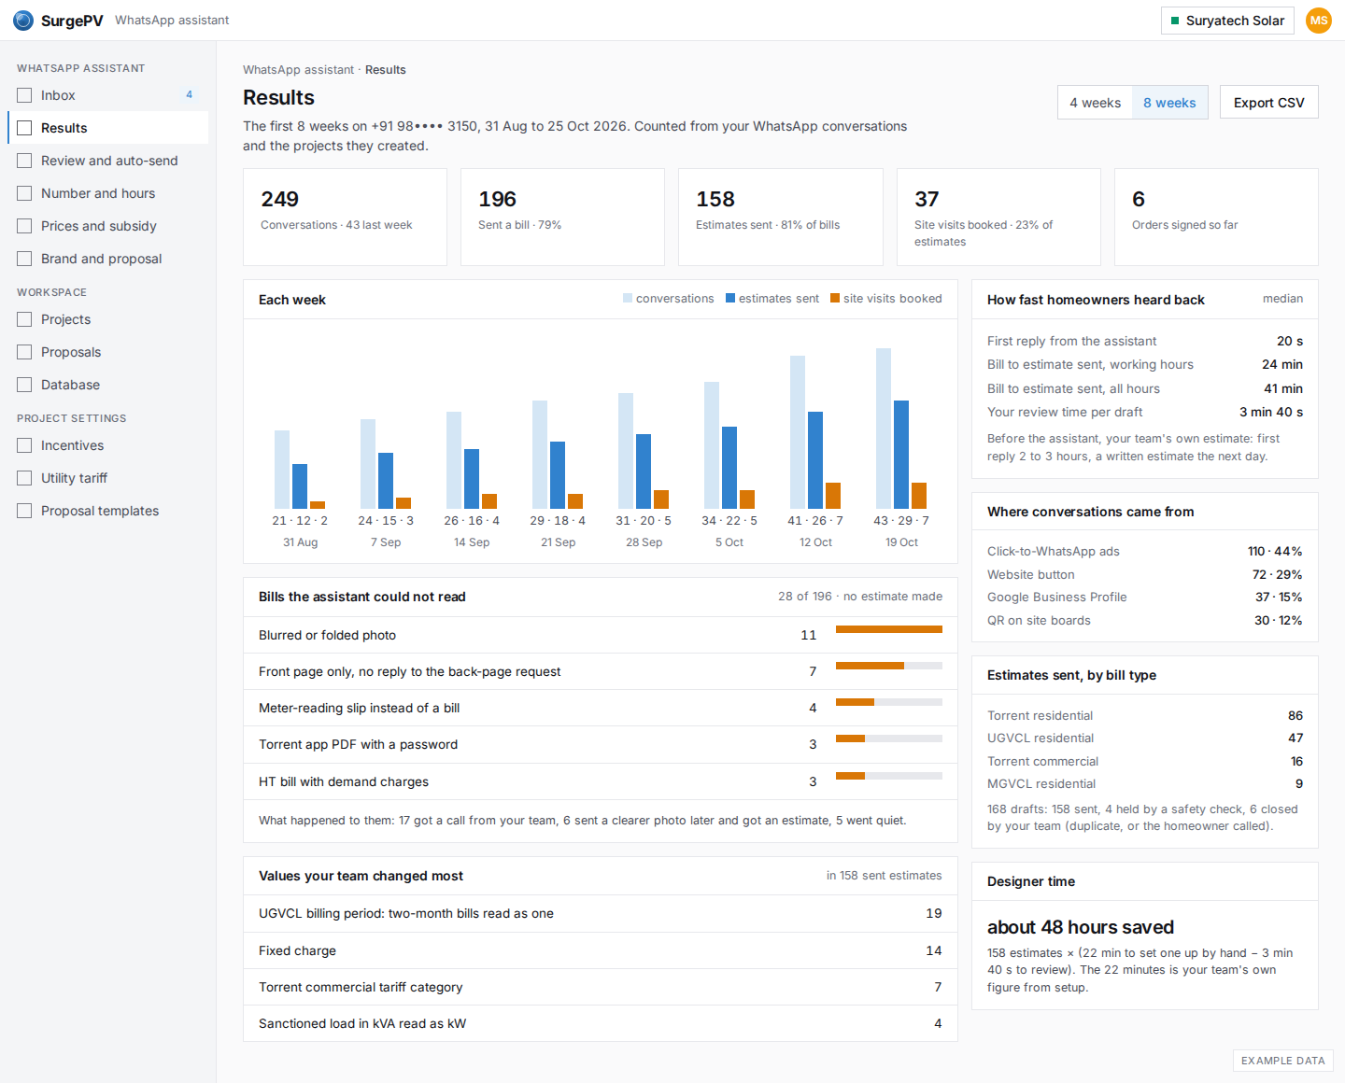Click the Brand and proposal icon
Image resolution: width=1345 pixels, height=1083 pixels.
pos(24,259)
